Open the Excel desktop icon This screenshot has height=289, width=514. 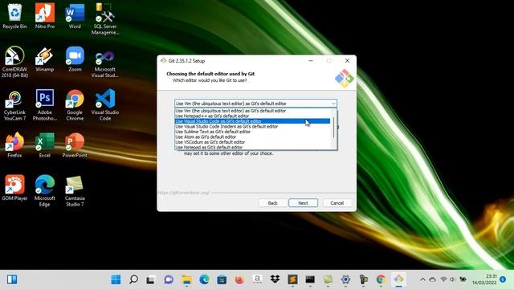coord(45,145)
